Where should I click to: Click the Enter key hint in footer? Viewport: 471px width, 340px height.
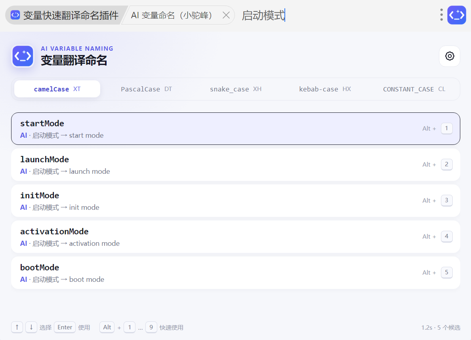pos(65,327)
